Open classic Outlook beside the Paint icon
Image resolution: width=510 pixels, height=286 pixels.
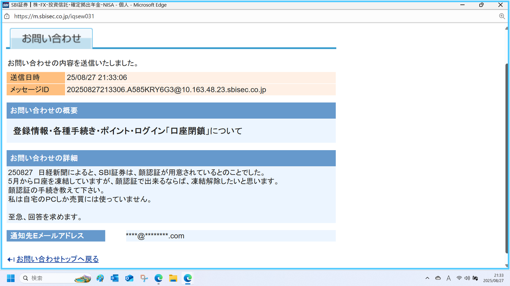point(115,278)
